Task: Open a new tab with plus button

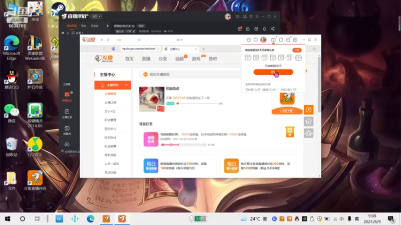Action: point(204,49)
